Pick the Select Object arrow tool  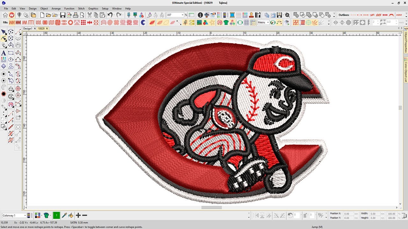pyautogui.click(x=4, y=32)
